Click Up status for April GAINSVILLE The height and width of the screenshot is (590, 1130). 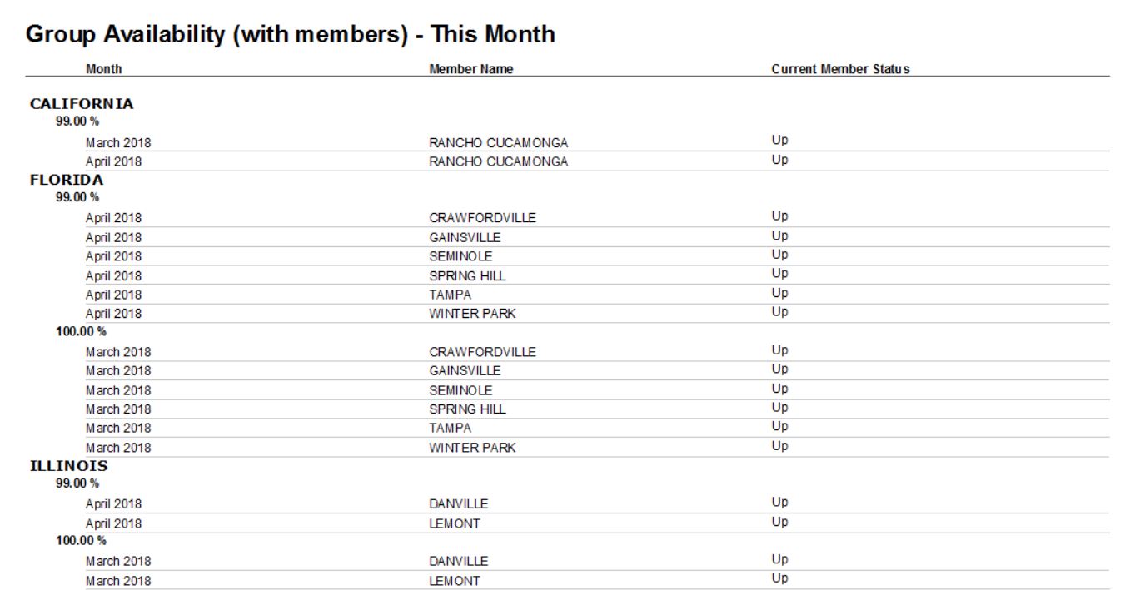(779, 236)
